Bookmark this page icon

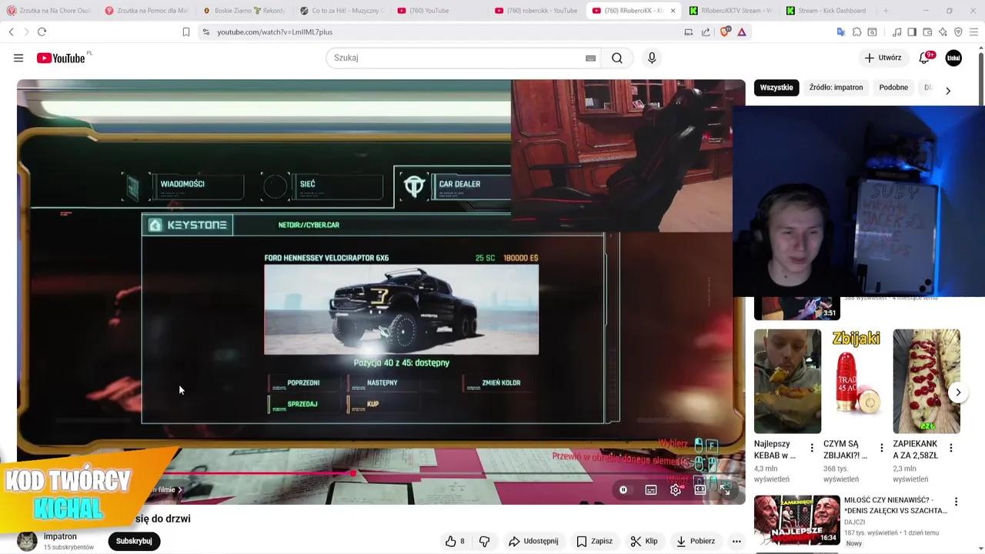185,32
